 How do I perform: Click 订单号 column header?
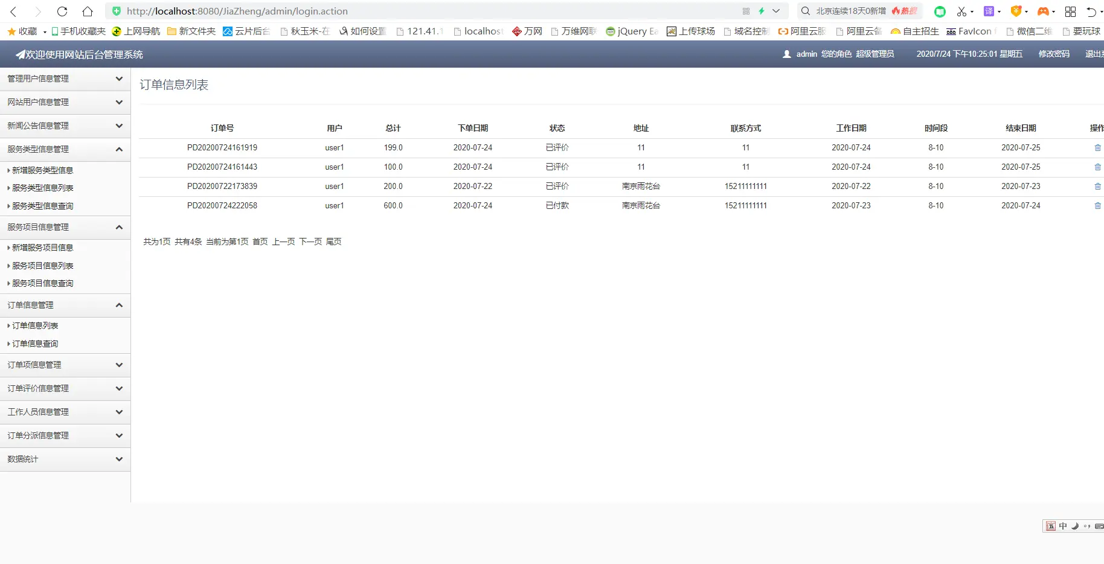point(222,128)
